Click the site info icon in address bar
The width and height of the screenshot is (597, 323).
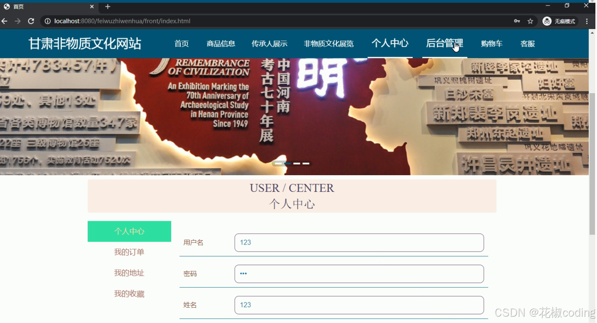(48, 21)
